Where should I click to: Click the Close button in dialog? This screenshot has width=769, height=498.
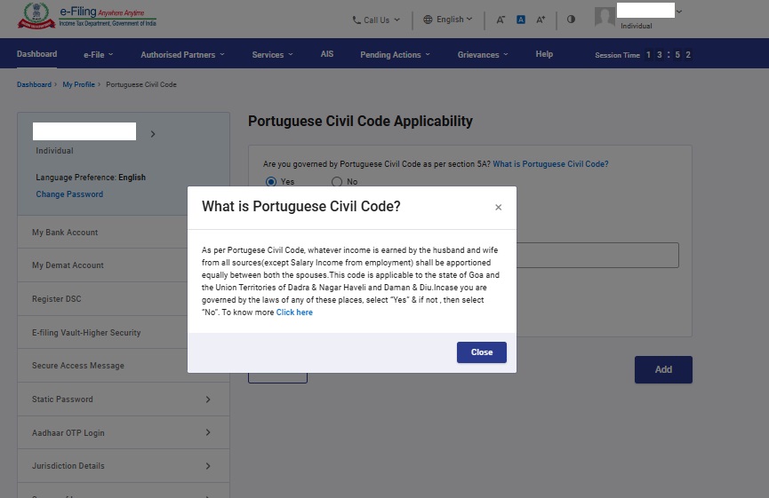tap(482, 352)
